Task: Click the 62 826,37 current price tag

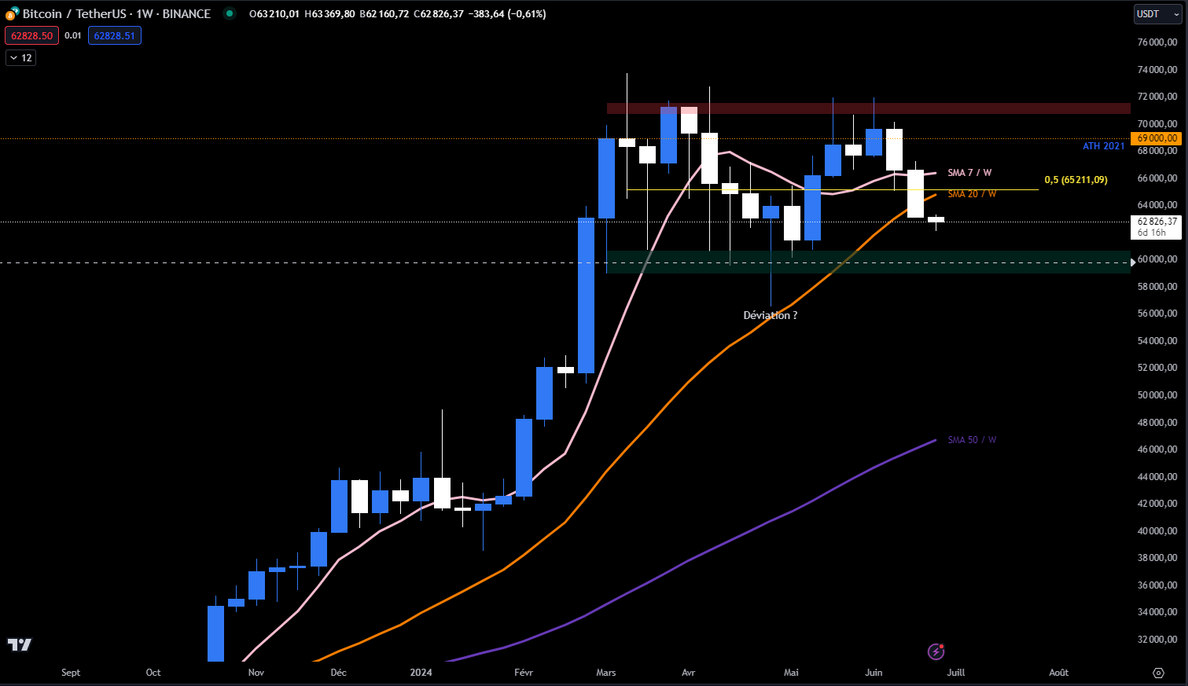Action: pos(1156,222)
